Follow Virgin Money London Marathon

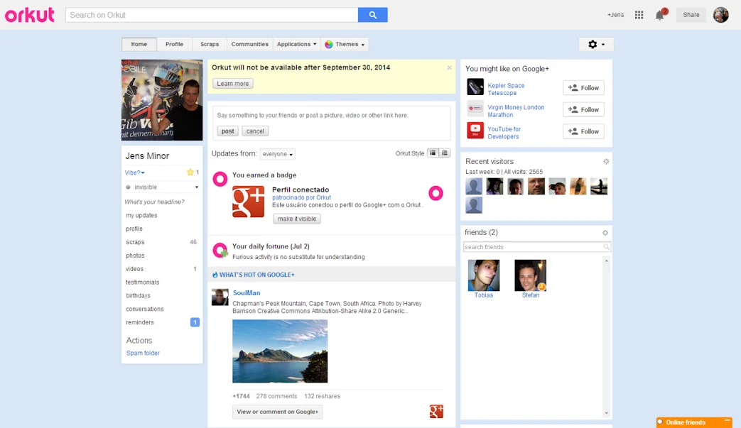[x=583, y=109]
